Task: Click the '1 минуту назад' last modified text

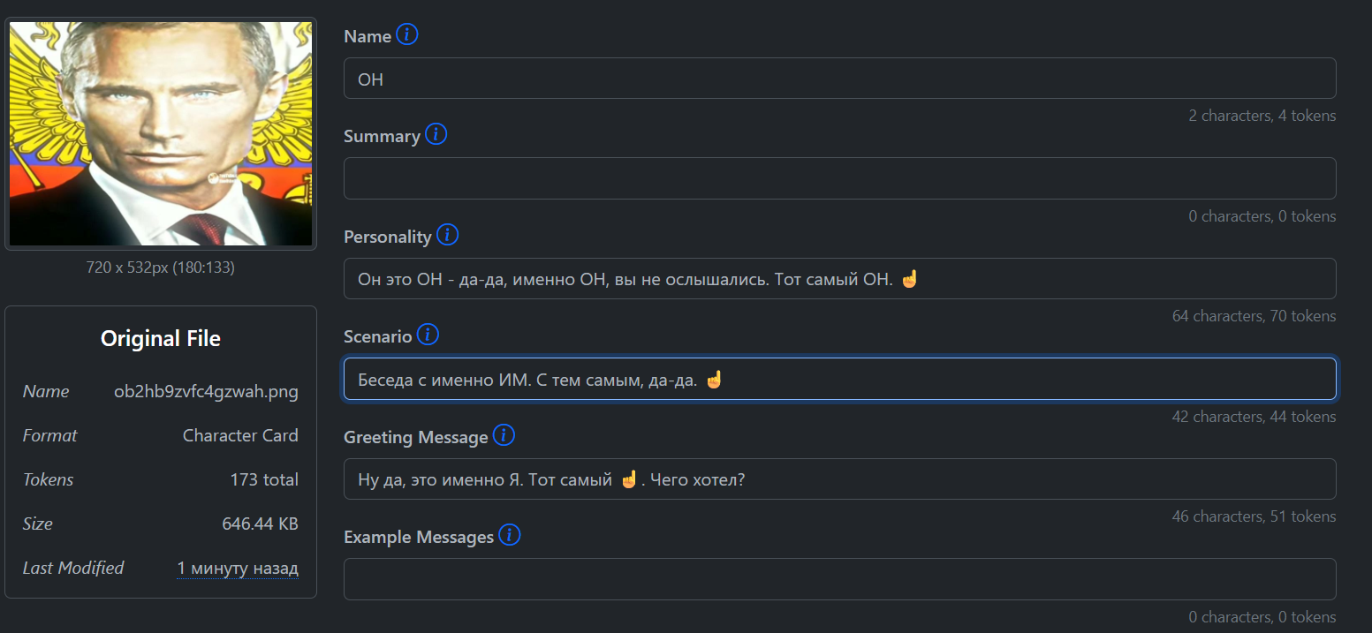Action: click(238, 569)
